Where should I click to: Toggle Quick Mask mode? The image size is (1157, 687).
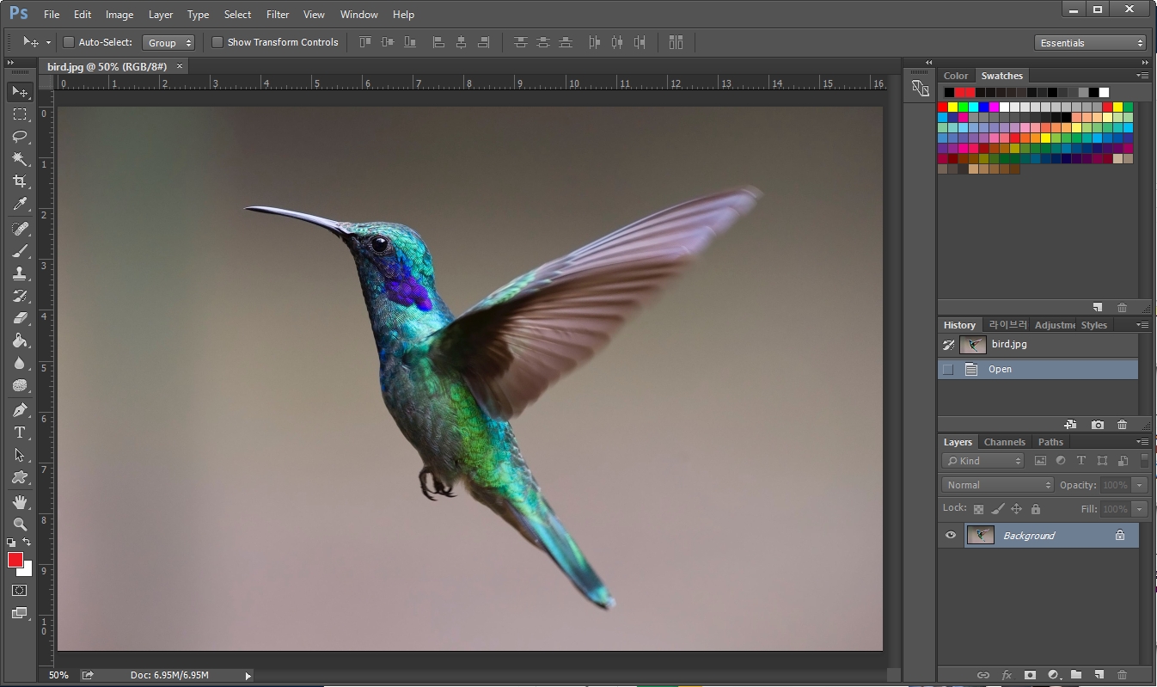[x=20, y=591]
